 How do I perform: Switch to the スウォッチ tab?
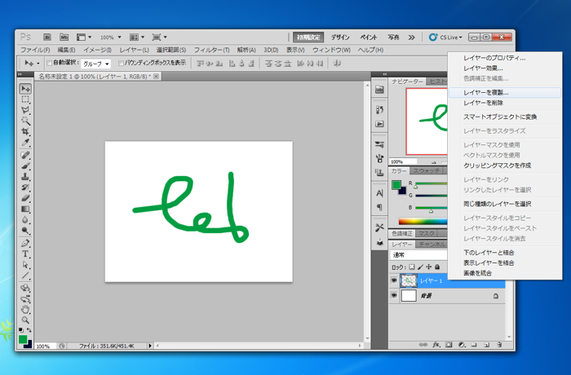point(427,170)
